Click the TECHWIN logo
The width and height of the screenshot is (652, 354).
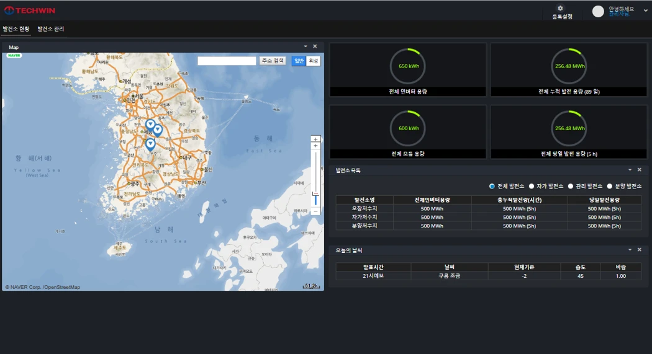pos(30,11)
